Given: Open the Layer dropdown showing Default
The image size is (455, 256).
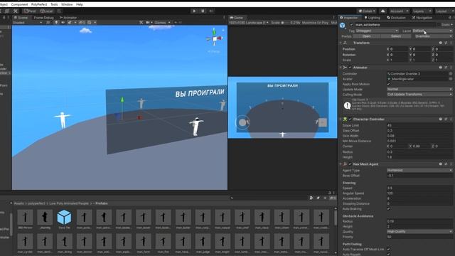Looking at the screenshot, I should pyautogui.click(x=432, y=31).
